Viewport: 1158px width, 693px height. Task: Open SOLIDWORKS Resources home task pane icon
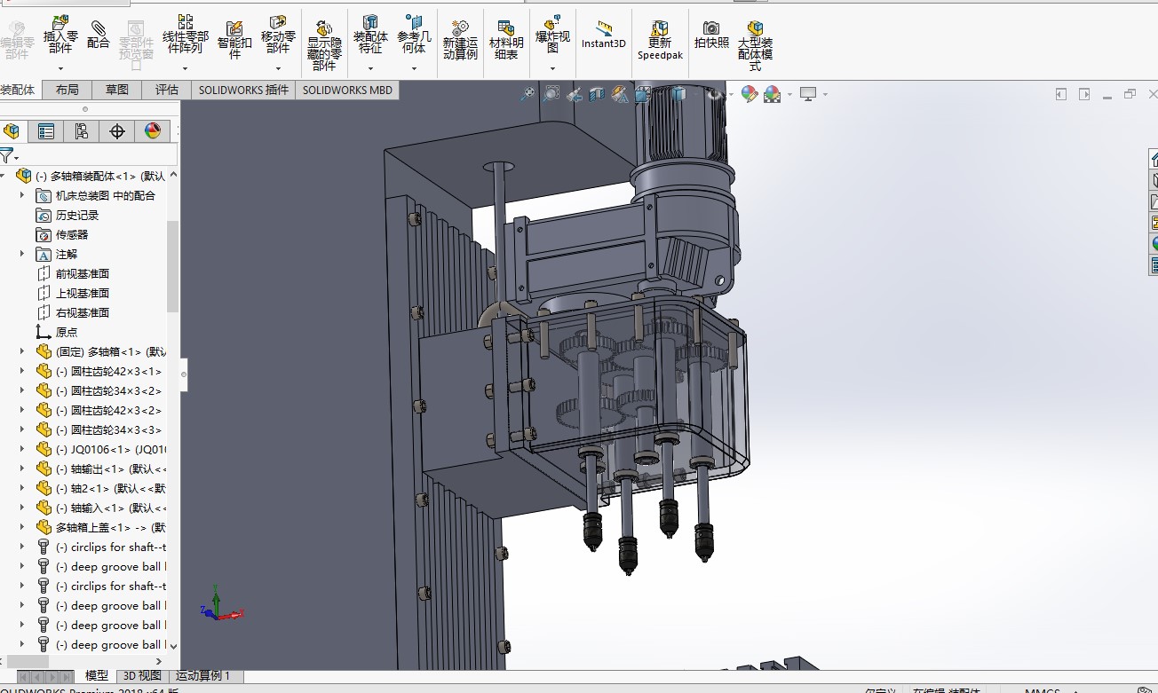coord(1153,158)
